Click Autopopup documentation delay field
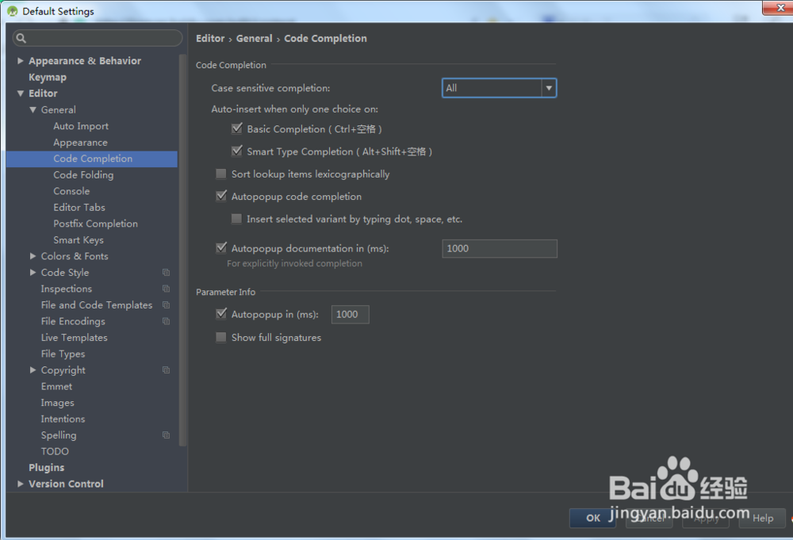The height and width of the screenshot is (540, 793). [x=500, y=248]
